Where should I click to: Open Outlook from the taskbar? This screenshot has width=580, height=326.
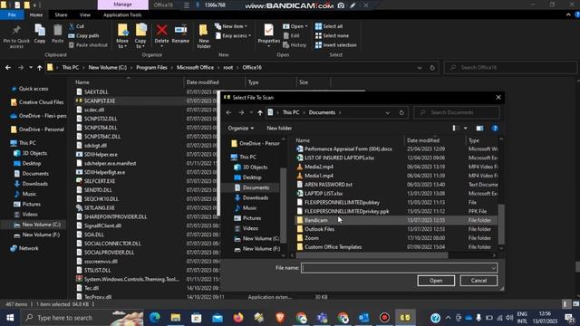[363, 318]
